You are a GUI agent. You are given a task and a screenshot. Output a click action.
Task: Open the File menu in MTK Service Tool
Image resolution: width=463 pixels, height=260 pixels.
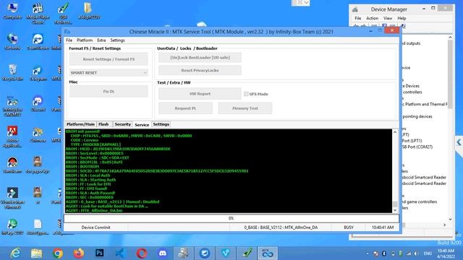point(69,40)
